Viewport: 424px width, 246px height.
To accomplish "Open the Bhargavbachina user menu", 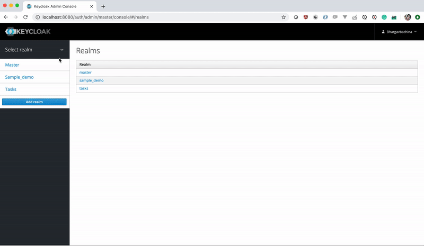I will [x=399, y=32].
